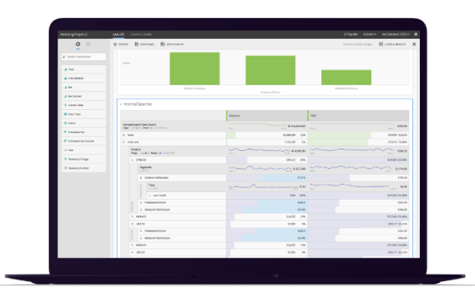
Task: Click the Curate & Share All button
Action: tap(392, 44)
